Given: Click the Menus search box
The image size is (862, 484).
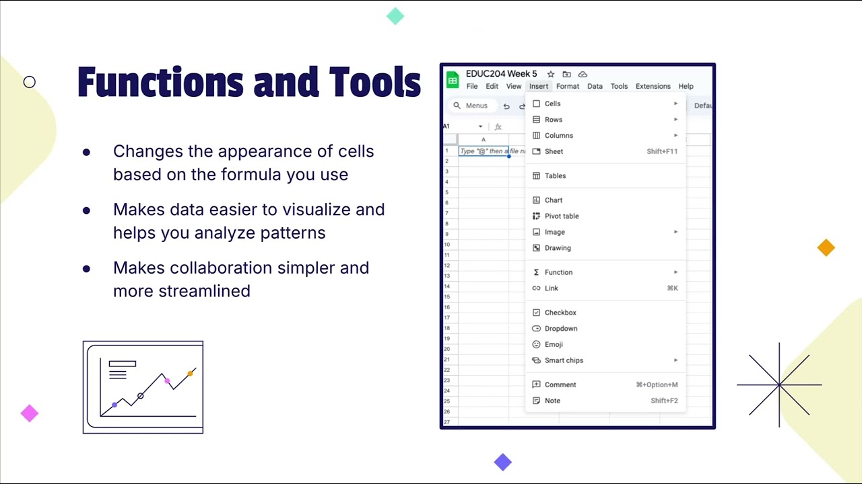Looking at the screenshot, I should click(471, 106).
